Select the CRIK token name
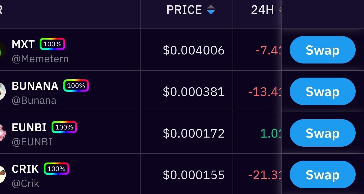This screenshot has height=194, width=364. coord(25,169)
